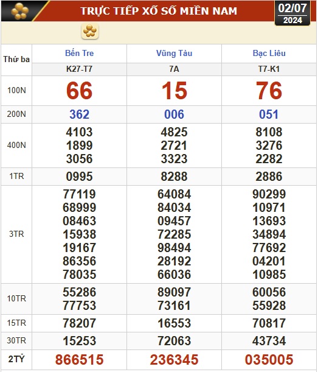Select the Thứ ba day cell

(16, 59)
